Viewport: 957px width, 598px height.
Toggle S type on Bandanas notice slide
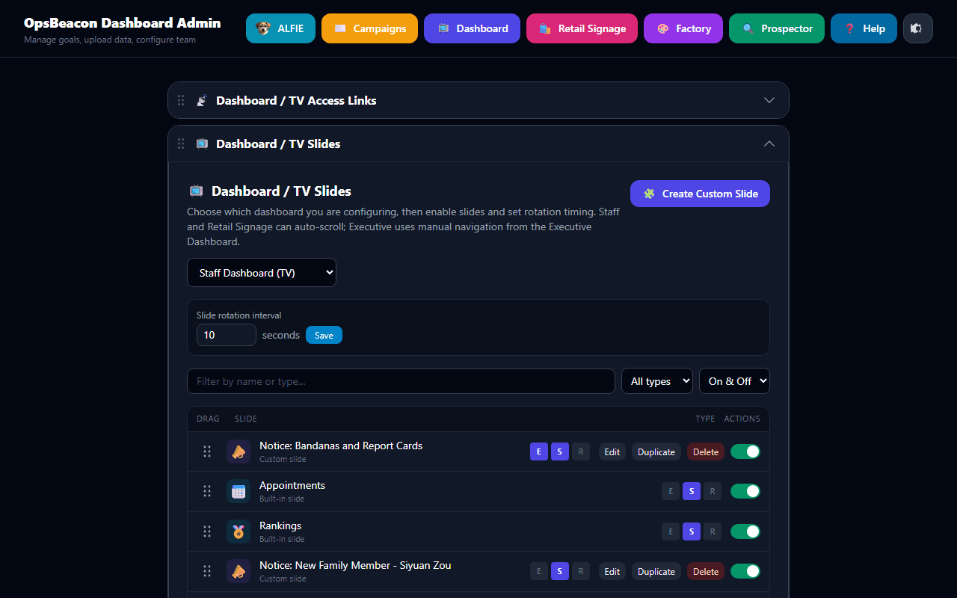pyautogui.click(x=560, y=451)
